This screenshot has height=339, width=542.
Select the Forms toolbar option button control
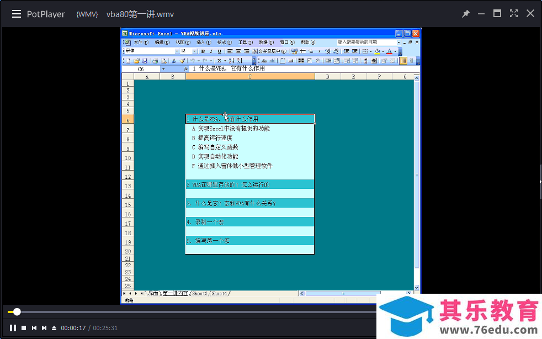click(318, 61)
